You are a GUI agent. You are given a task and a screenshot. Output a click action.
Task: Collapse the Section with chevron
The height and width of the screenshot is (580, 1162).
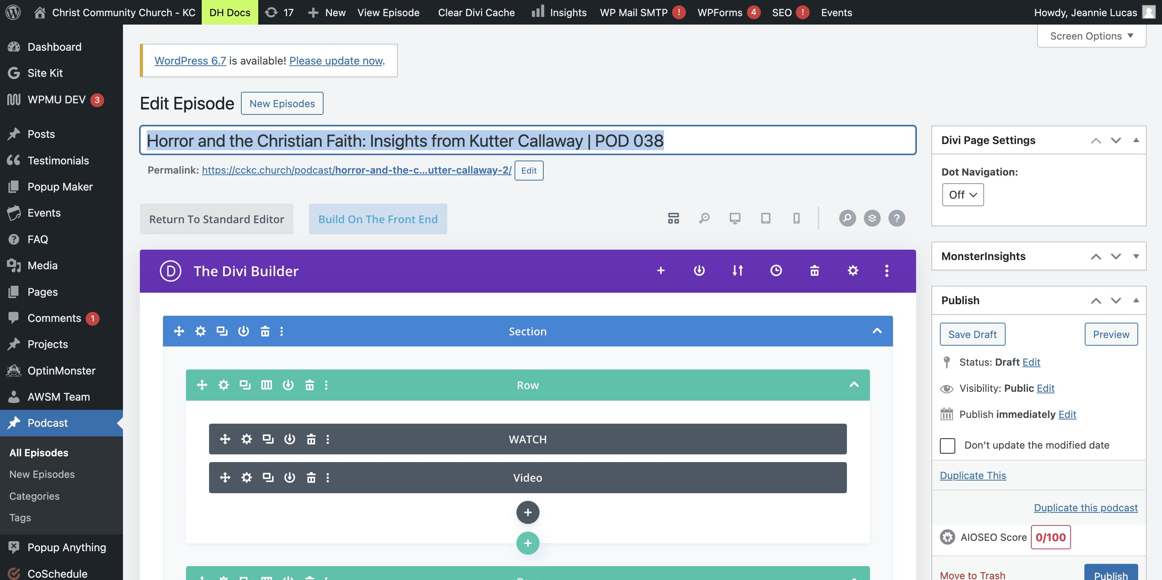[x=877, y=331]
